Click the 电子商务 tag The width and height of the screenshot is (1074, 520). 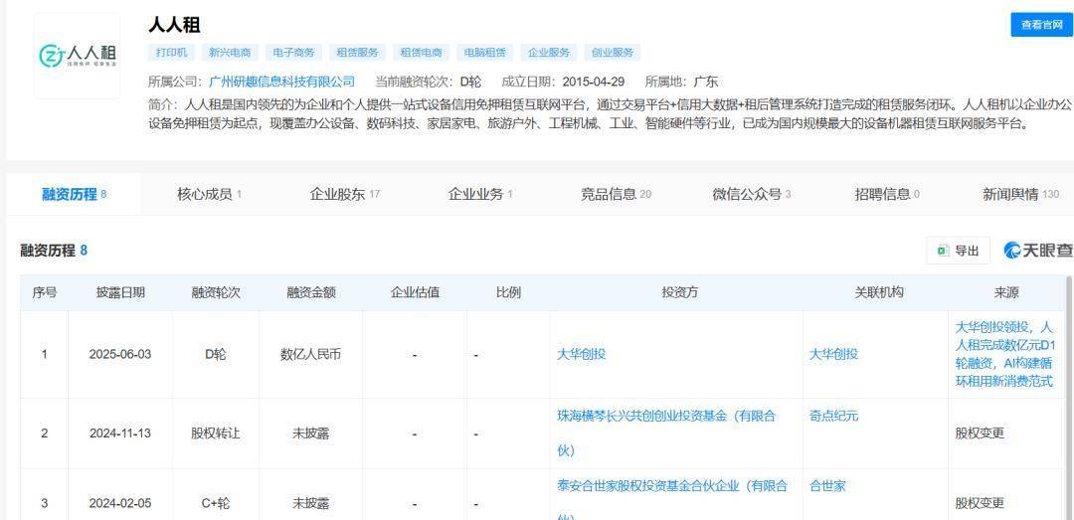[293, 53]
